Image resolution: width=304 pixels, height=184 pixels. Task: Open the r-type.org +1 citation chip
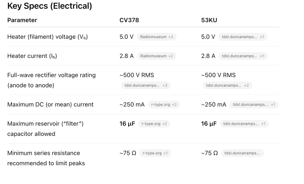click(x=155, y=153)
